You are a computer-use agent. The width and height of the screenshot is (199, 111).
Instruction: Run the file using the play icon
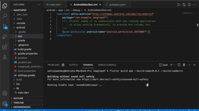pyautogui.click(x=179, y=5)
